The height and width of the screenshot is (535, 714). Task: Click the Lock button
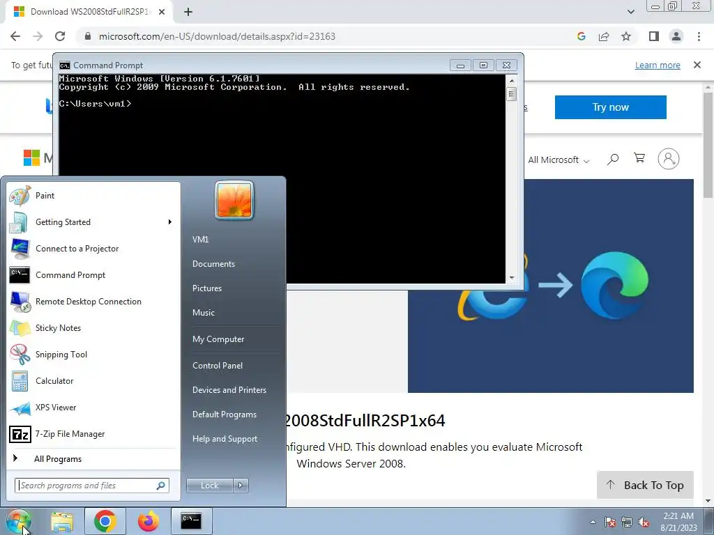pyautogui.click(x=209, y=486)
